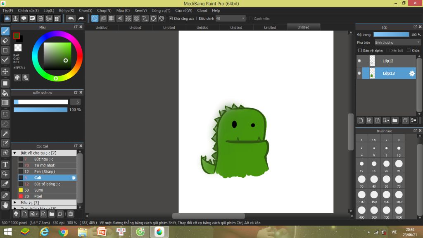Screen dimensions: 423x238
Task: Enable crisscross grid snap guide
Action: pos(112,18)
